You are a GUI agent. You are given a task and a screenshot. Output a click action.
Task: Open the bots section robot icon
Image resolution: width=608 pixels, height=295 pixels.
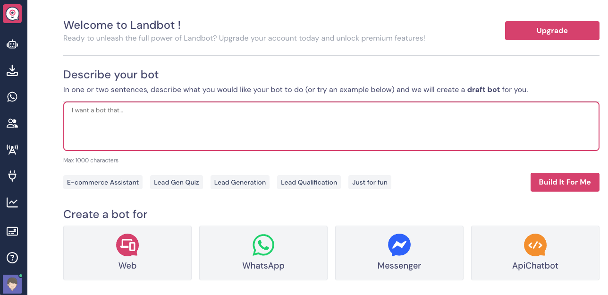(x=12, y=44)
